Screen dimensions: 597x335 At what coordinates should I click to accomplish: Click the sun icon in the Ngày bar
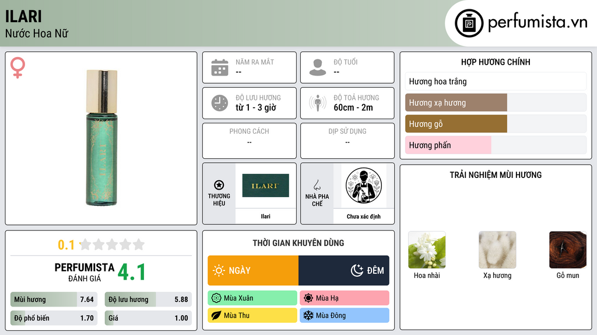[x=219, y=270]
